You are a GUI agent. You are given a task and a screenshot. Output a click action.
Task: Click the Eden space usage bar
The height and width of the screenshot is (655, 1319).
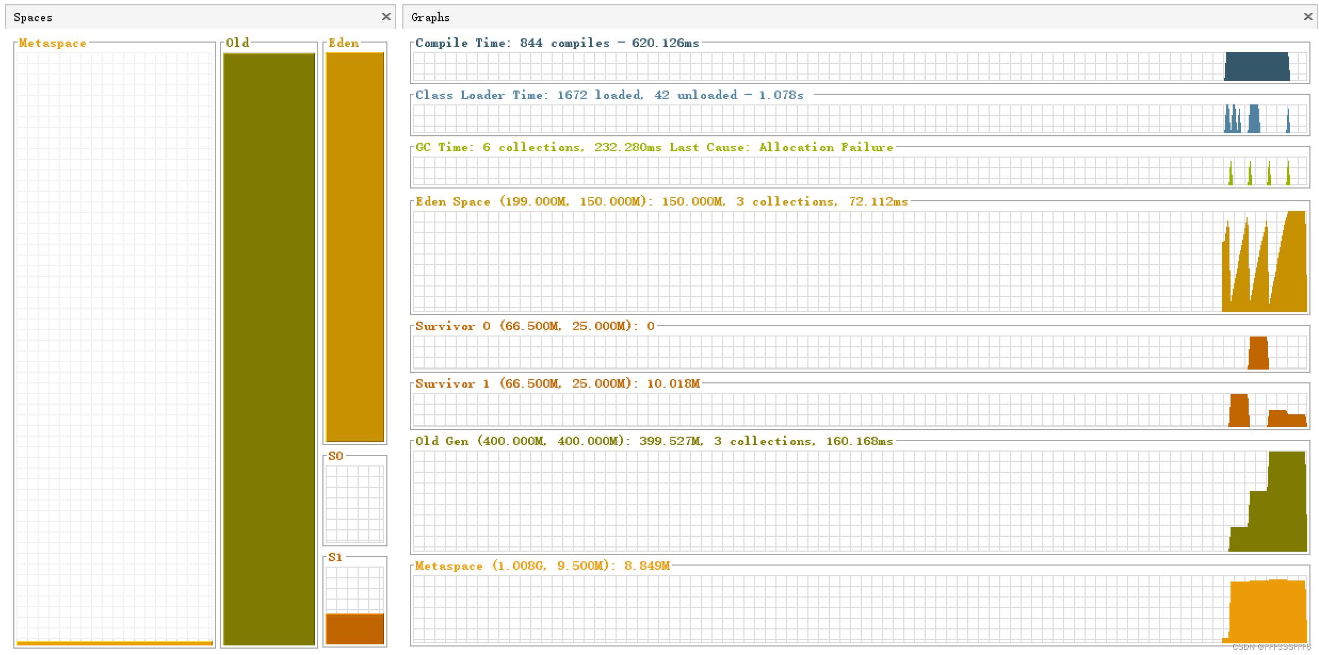tap(355, 247)
